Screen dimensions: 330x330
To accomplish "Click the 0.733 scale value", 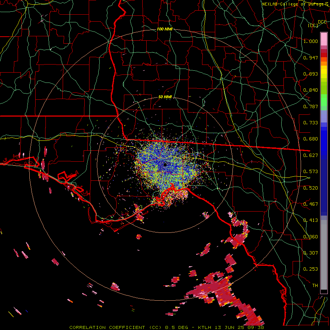I will 311,123.
